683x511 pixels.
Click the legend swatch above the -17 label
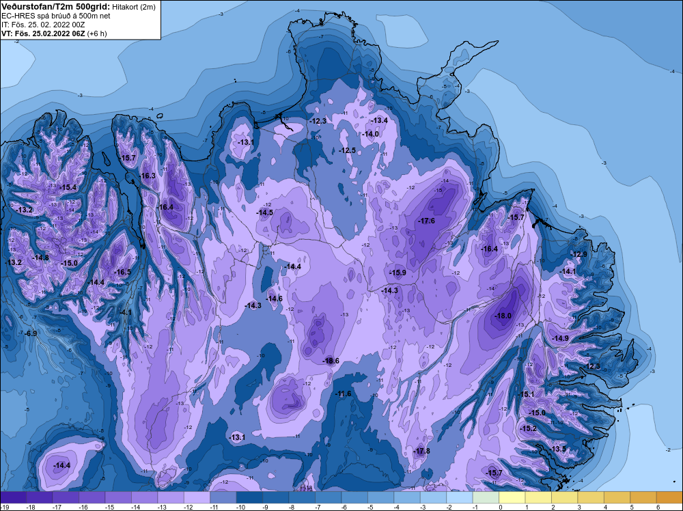pos(66,497)
